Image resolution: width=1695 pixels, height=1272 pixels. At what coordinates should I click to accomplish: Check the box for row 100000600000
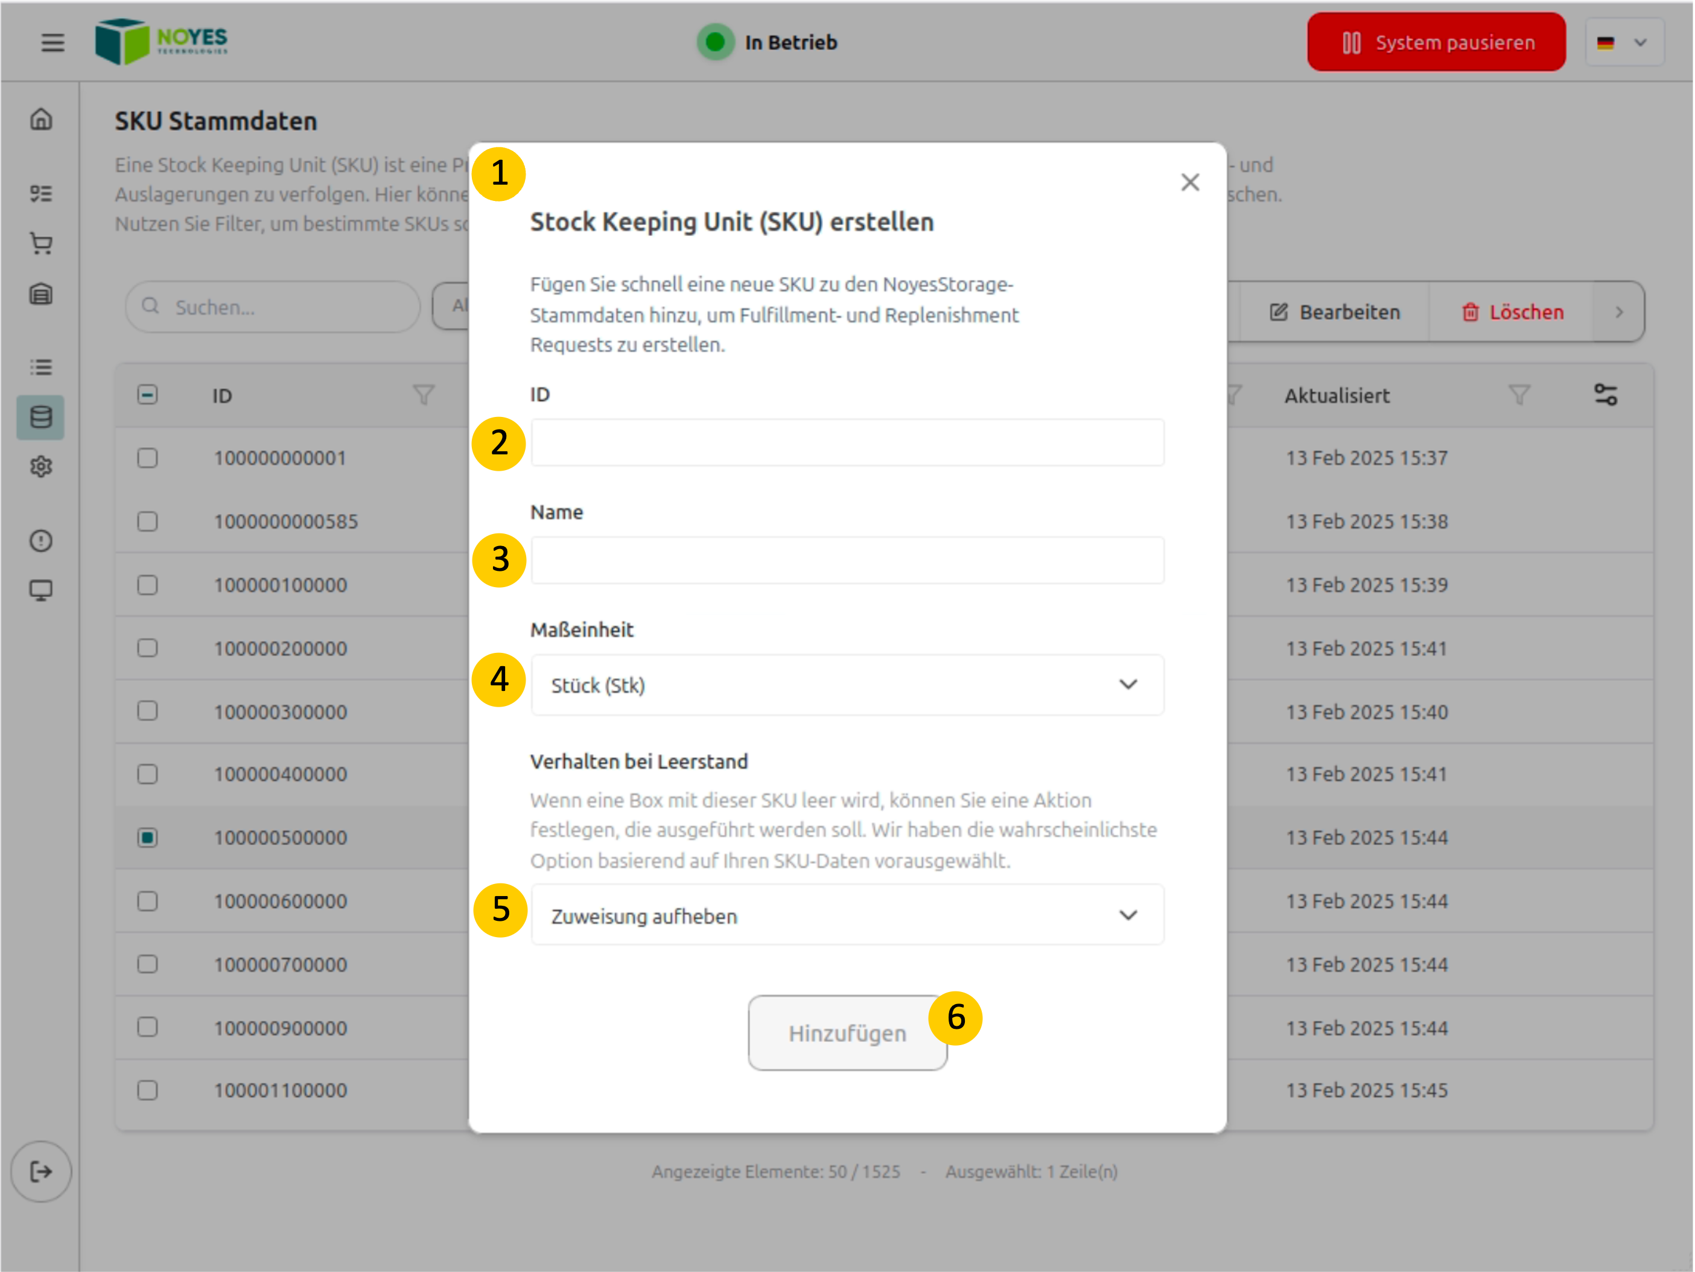click(147, 901)
